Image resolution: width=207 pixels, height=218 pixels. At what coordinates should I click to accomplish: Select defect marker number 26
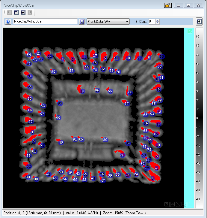tap(122, 155)
